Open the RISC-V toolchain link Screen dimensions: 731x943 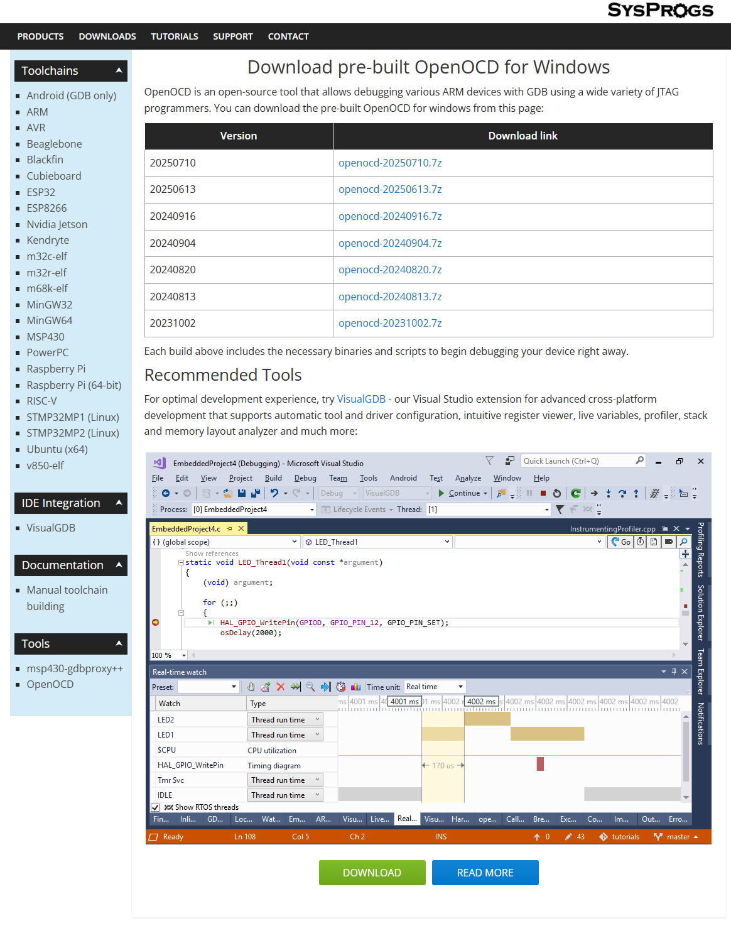pyautogui.click(x=41, y=401)
